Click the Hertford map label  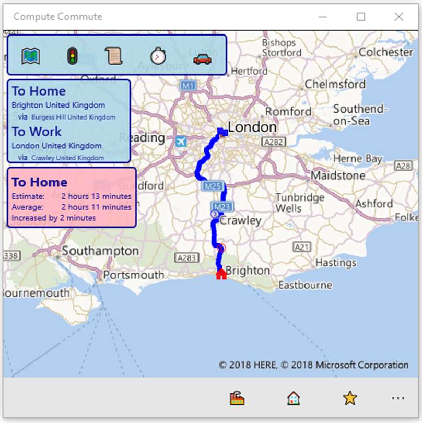249,71
